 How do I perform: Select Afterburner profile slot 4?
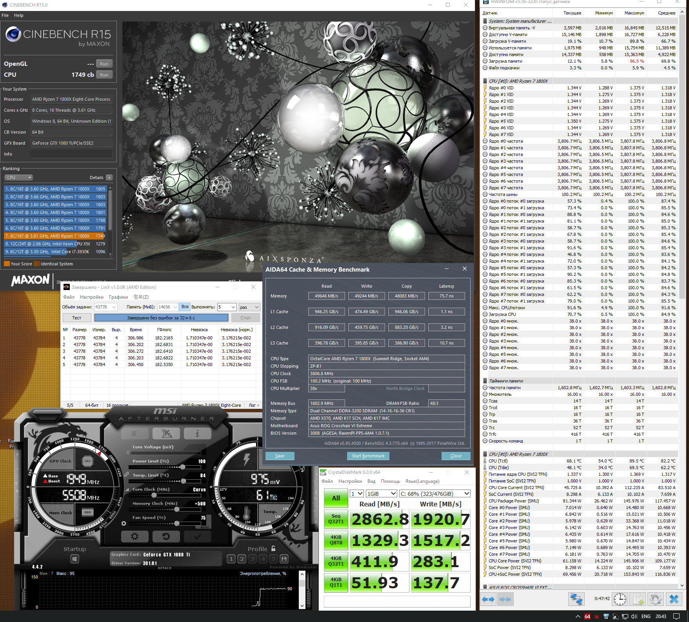tap(263, 559)
